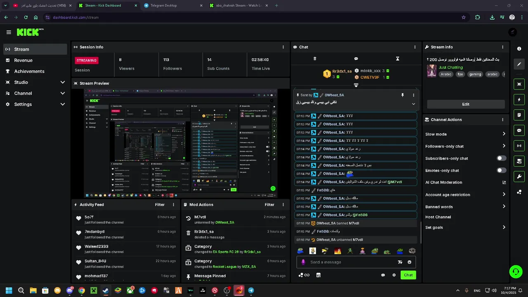This screenshot has width=528, height=297.
Task: Click the Arabic stream tag
Action: click(x=446, y=74)
